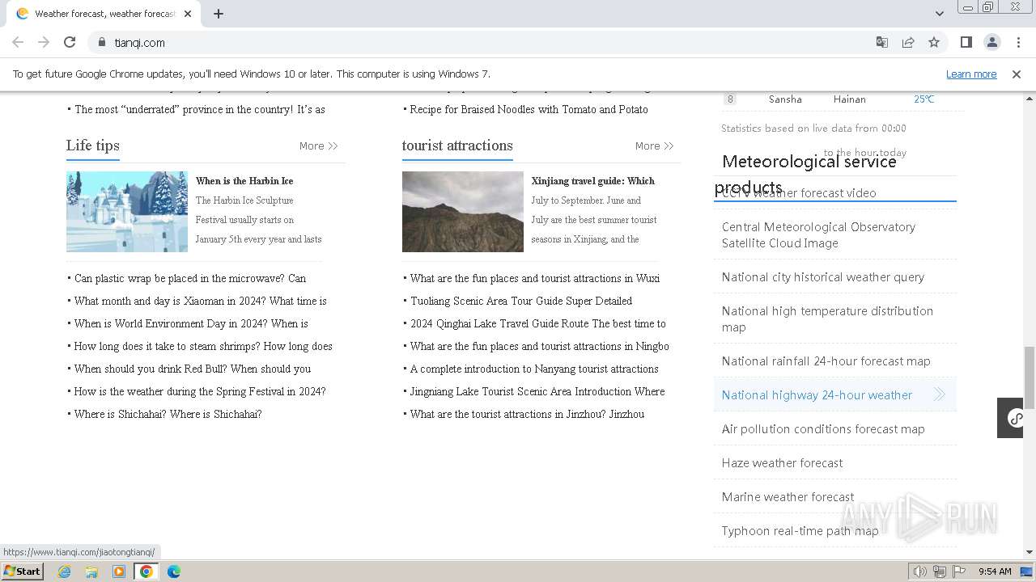Open the Action Center flag icon
The height and width of the screenshot is (582, 1036).
(959, 571)
